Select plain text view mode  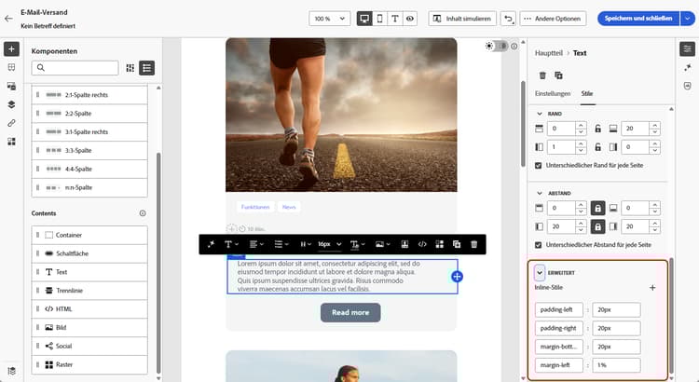point(395,19)
